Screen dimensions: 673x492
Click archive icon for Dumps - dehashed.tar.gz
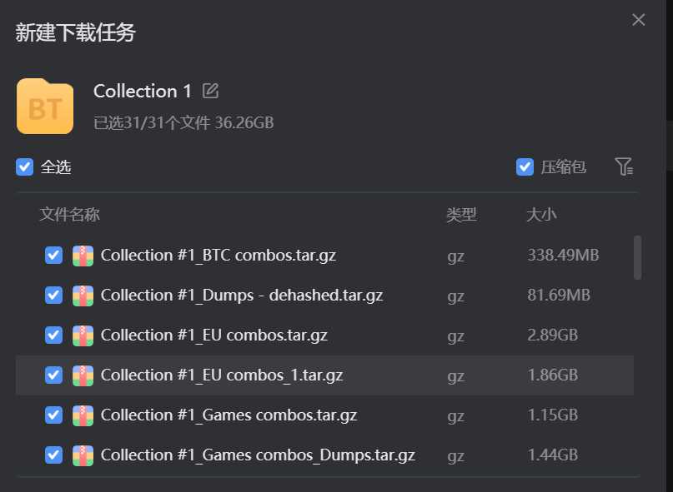coord(83,296)
